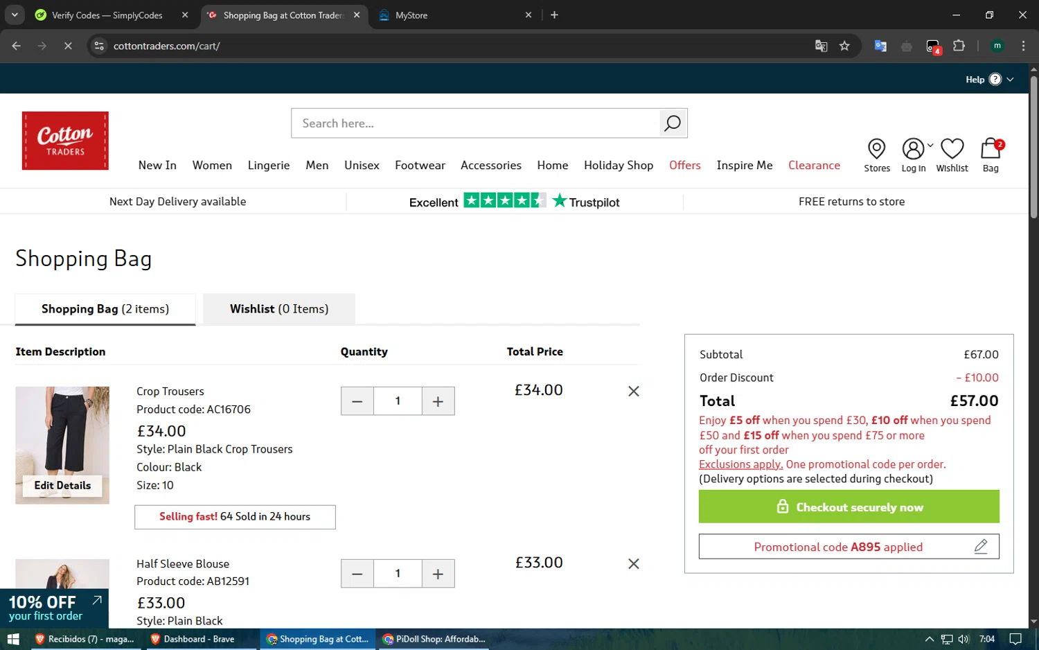Decrease Half Sleeve Blouse quantity with minus
The width and height of the screenshot is (1039, 650).
pos(357,574)
